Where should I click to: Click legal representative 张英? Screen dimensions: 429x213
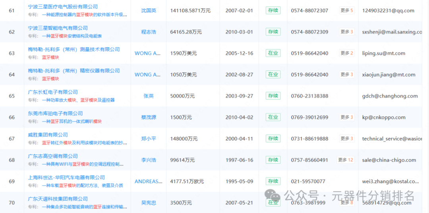click(149, 96)
